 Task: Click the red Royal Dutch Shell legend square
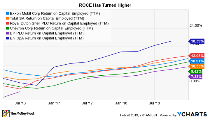point(7,23)
